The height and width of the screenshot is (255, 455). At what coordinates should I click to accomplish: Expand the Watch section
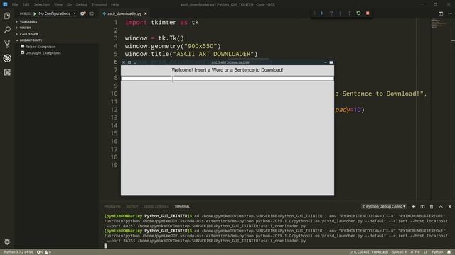[26, 28]
